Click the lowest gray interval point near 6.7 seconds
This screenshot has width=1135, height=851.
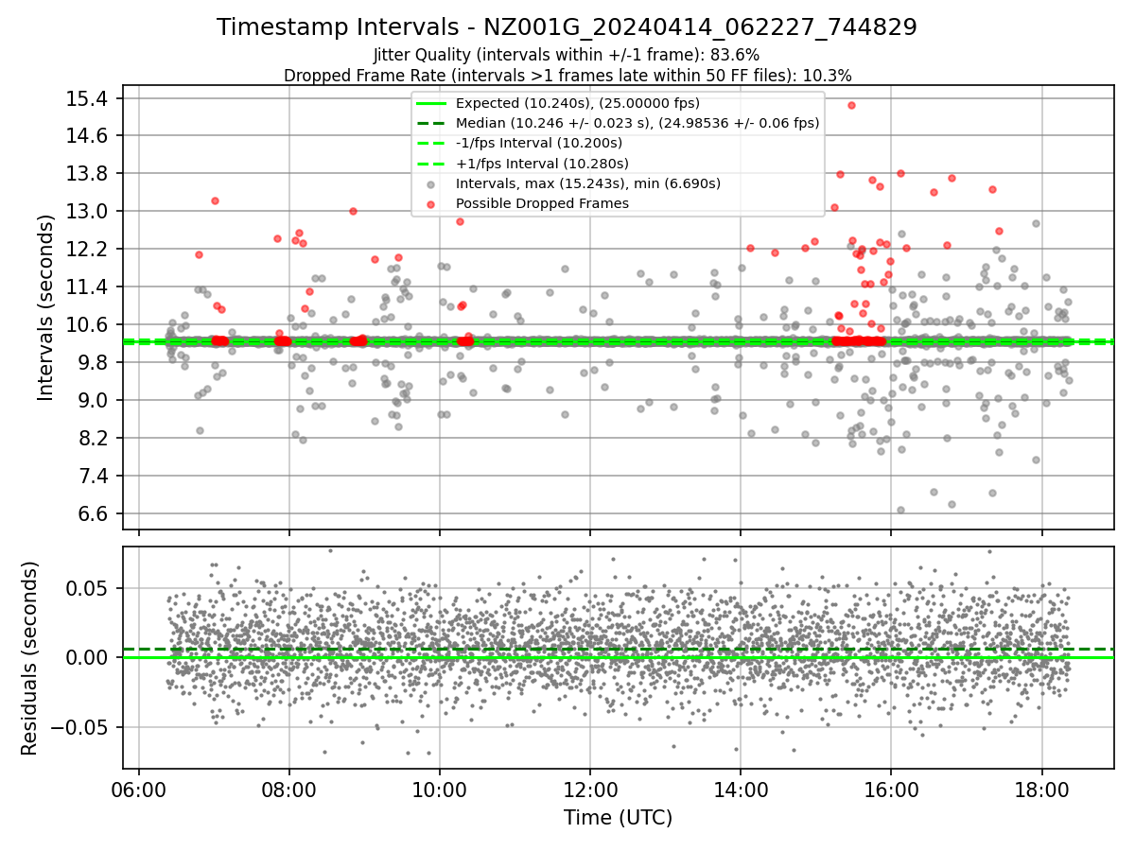click(900, 510)
